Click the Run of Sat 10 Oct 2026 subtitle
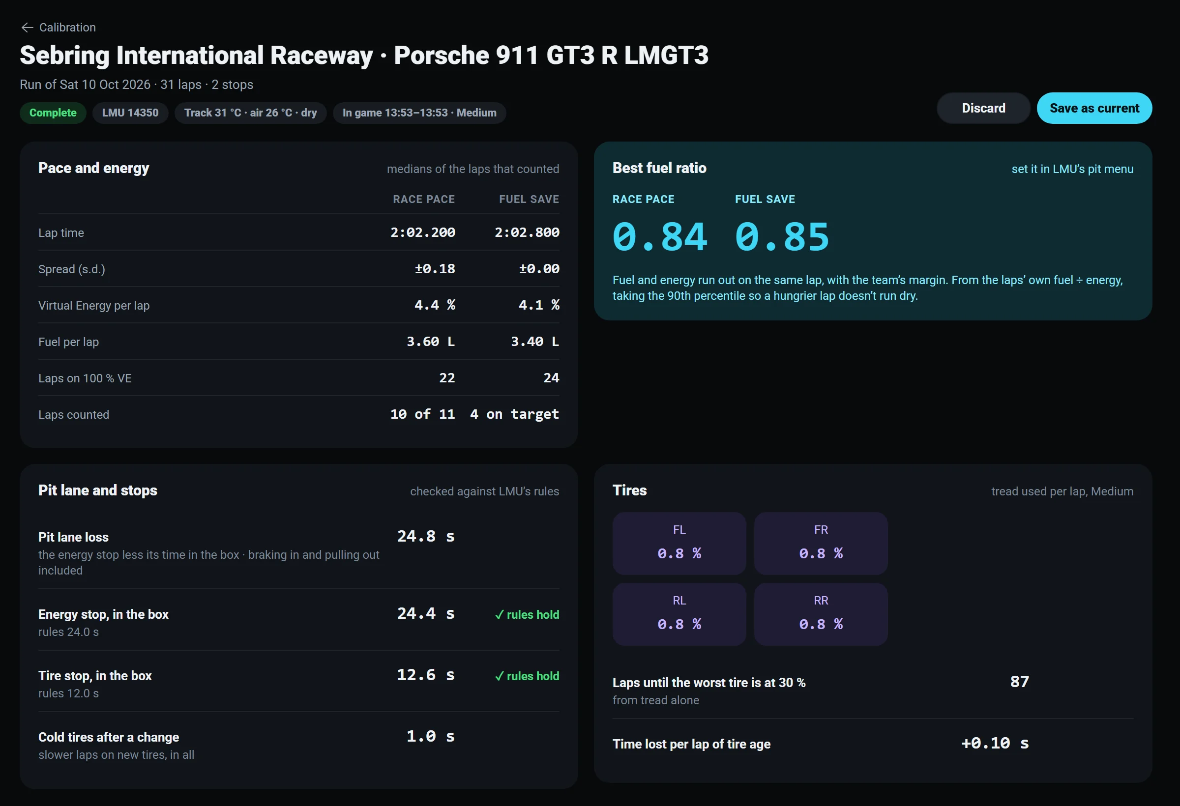Image resolution: width=1180 pixels, height=806 pixels. click(136, 85)
